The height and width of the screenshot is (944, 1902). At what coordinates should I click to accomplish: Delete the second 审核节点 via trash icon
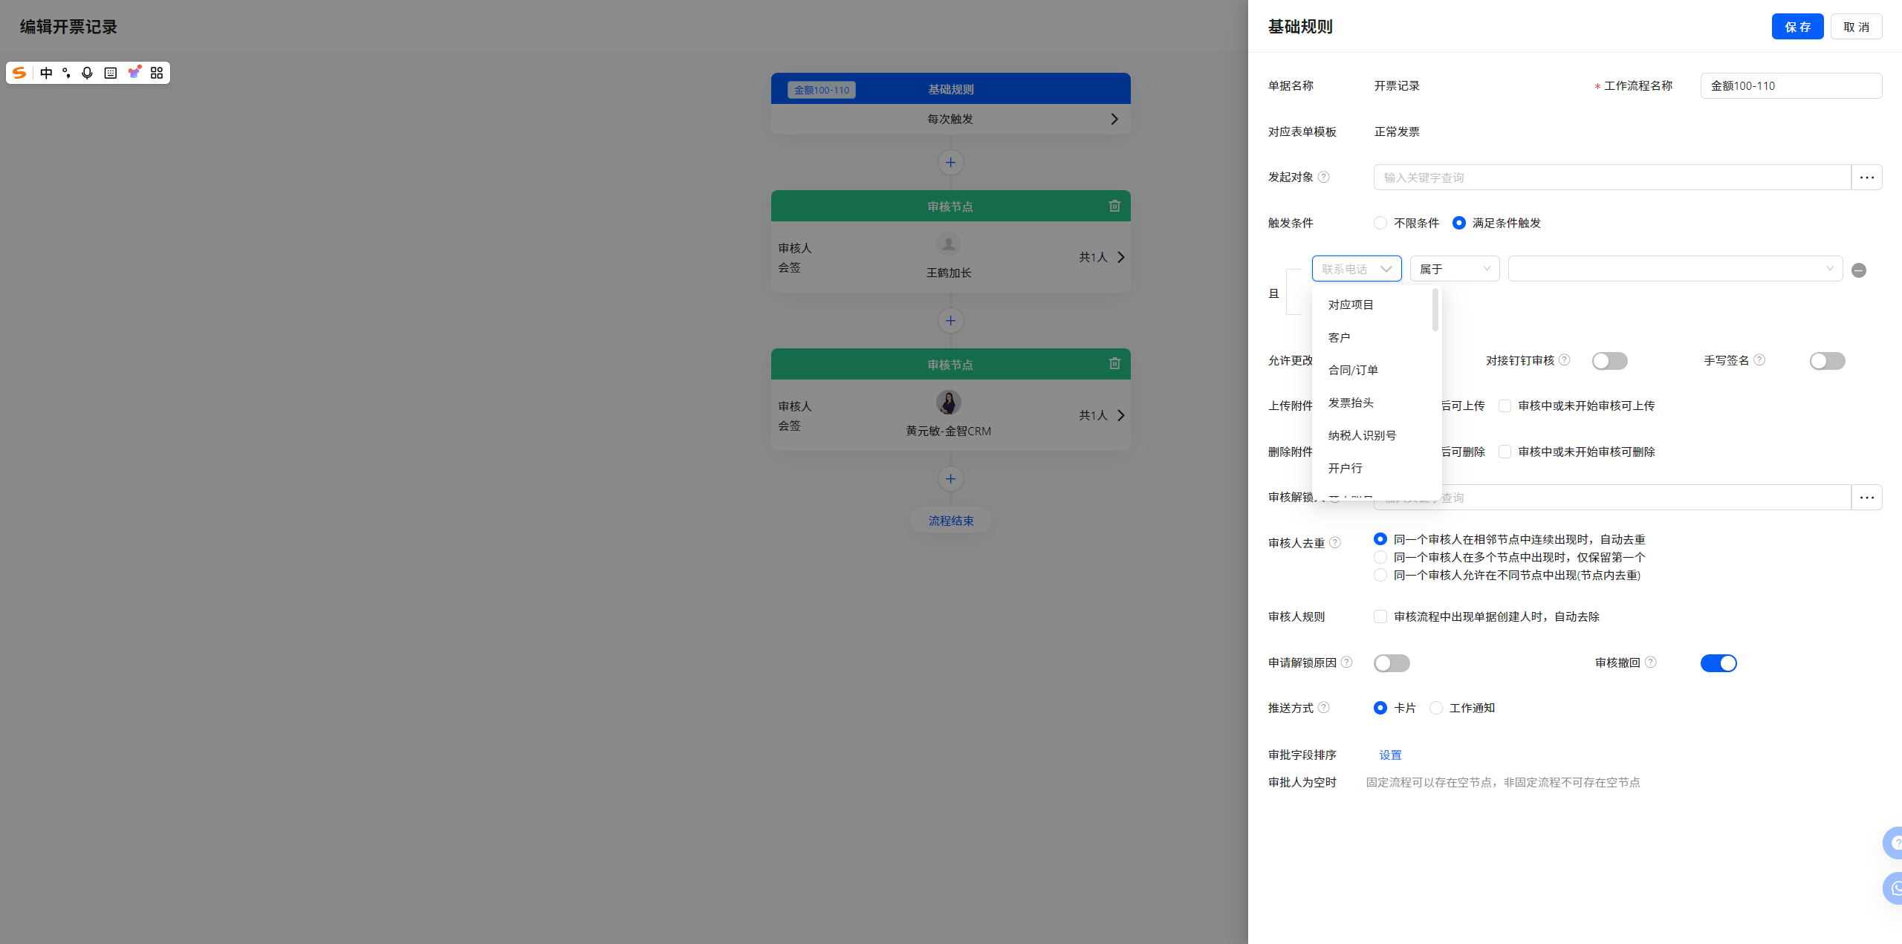(1114, 363)
